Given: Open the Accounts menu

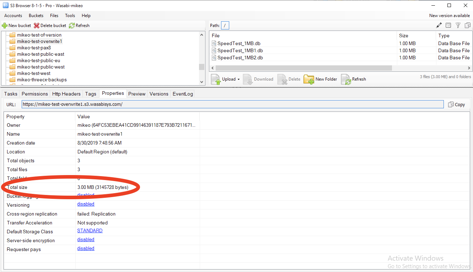Looking at the screenshot, I should 13,16.
